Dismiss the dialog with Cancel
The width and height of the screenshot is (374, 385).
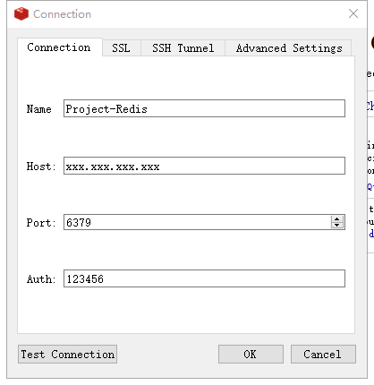pos(323,355)
